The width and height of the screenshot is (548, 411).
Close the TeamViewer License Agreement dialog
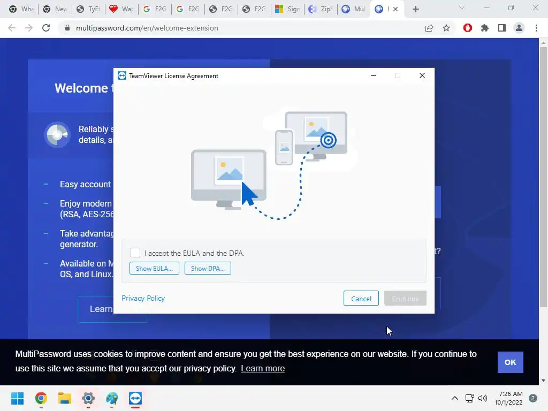pos(422,75)
